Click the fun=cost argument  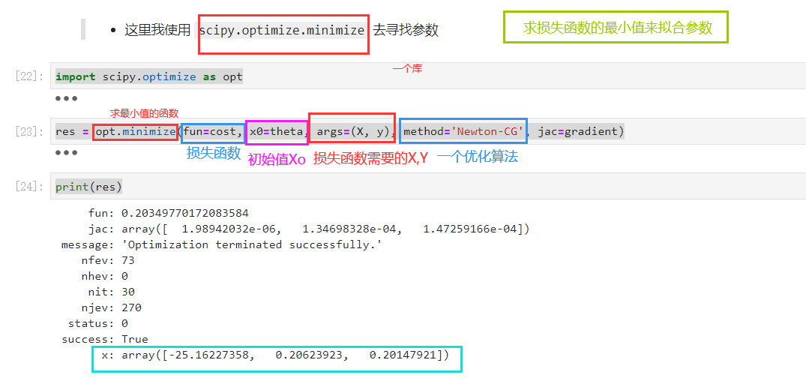click(212, 132)
